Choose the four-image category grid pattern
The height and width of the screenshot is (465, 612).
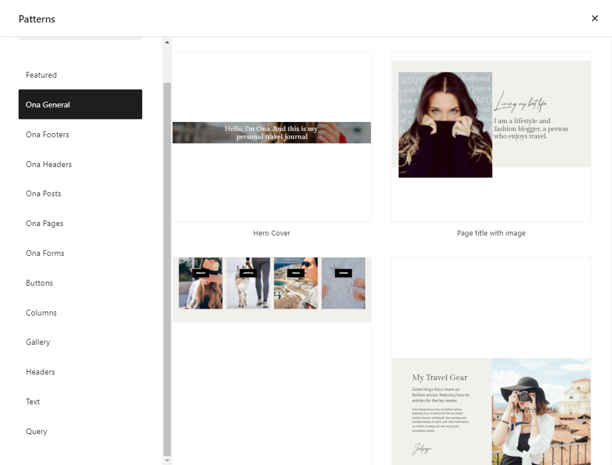(271, 287)
